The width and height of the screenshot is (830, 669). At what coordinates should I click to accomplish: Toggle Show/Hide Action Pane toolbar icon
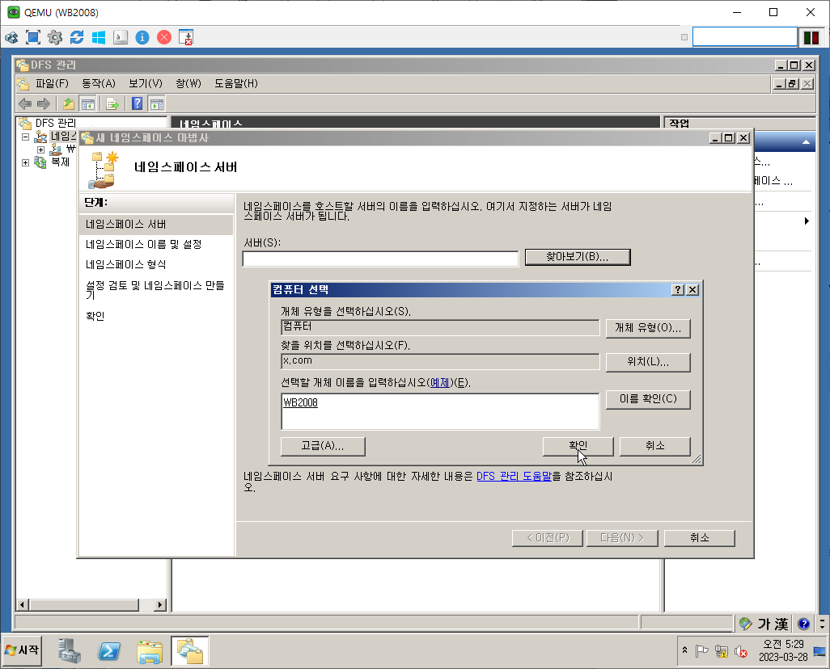tap(157, 103)
